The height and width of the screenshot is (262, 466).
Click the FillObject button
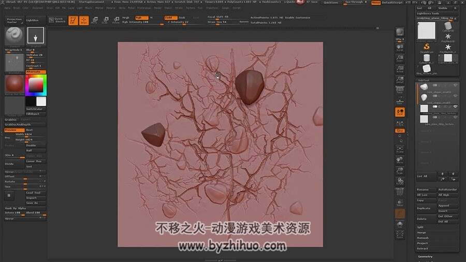[36, 114]
